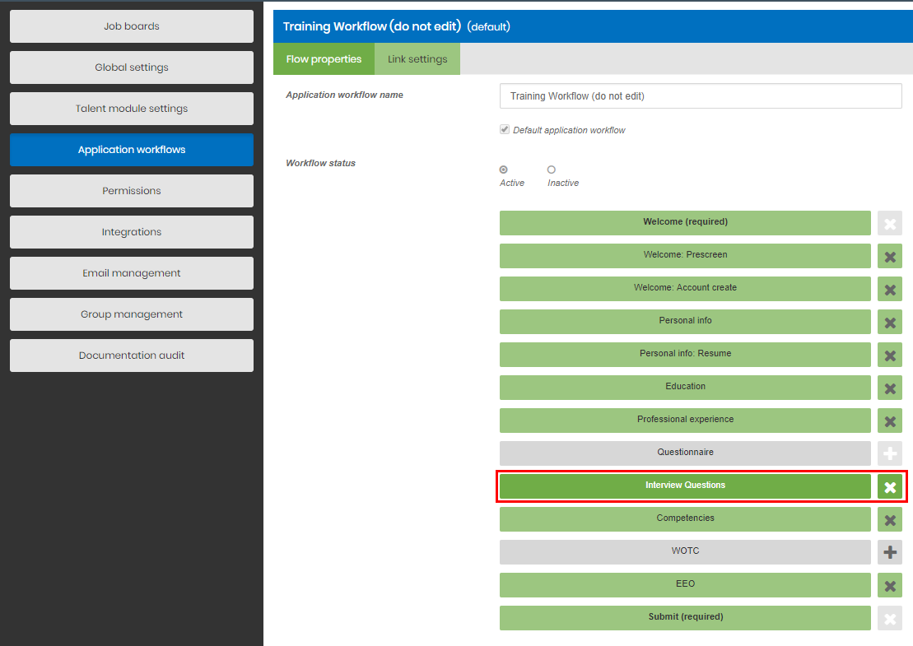Remove the Personal info step
913x646 pixels.
[x=889, y=322]
